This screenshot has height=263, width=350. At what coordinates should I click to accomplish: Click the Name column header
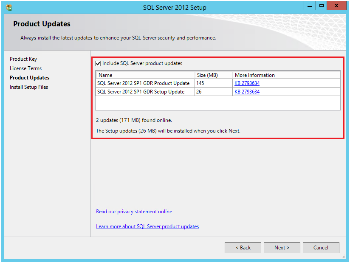pos(145,75)
